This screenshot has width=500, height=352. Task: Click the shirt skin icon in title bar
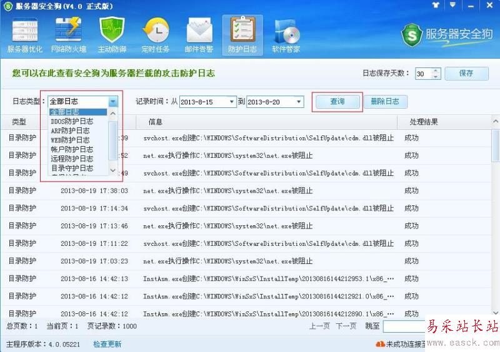click(436, 5)
